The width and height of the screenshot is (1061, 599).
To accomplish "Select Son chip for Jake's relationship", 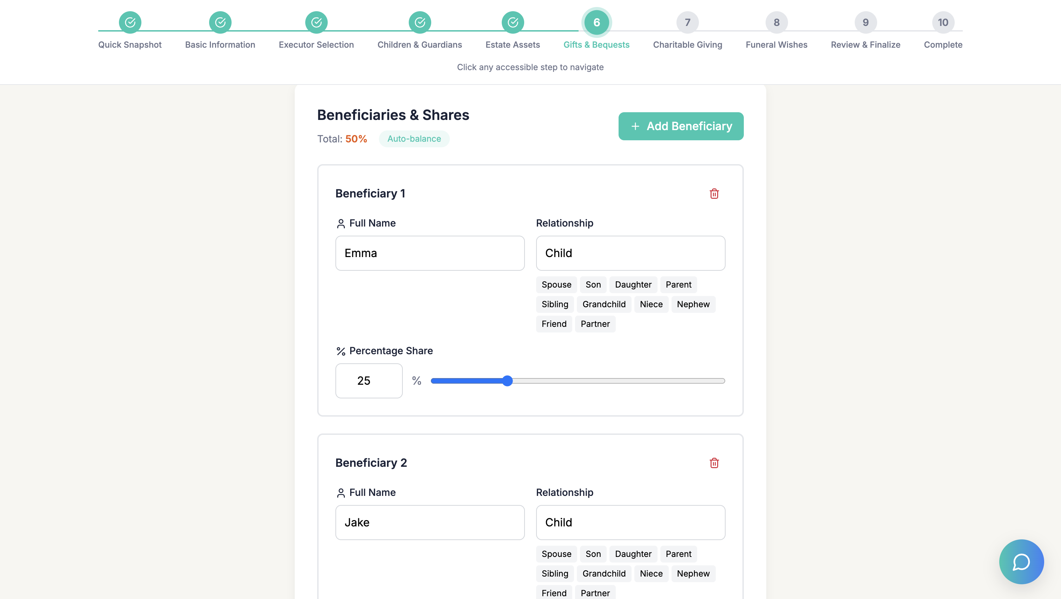I will (x=593, y=554).
